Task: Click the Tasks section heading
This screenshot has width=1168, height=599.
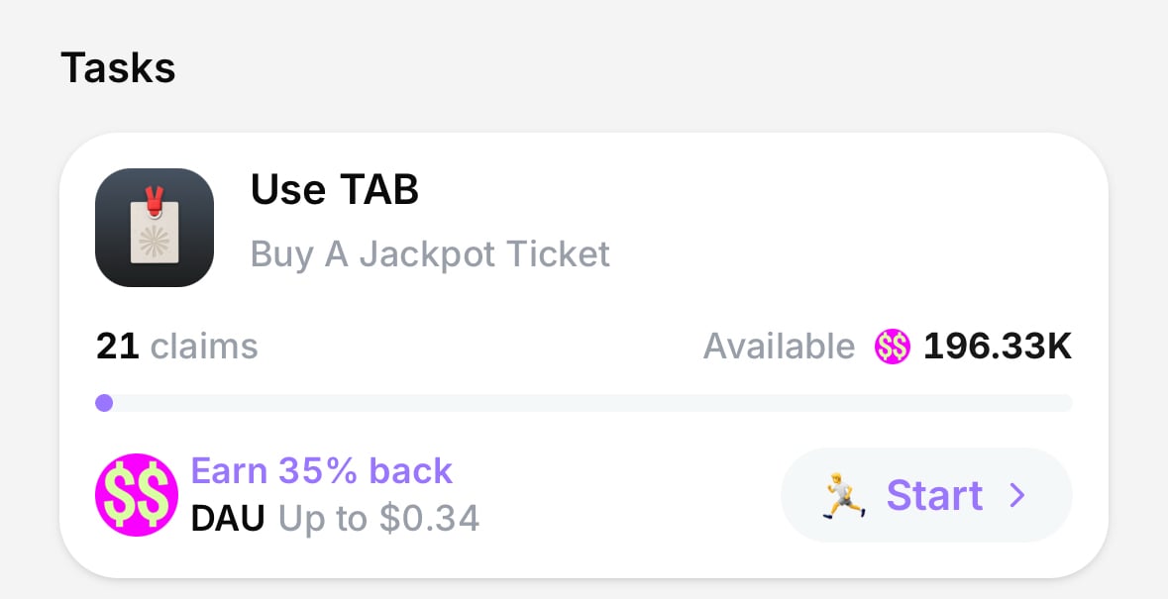Action: tap(118, 68)
